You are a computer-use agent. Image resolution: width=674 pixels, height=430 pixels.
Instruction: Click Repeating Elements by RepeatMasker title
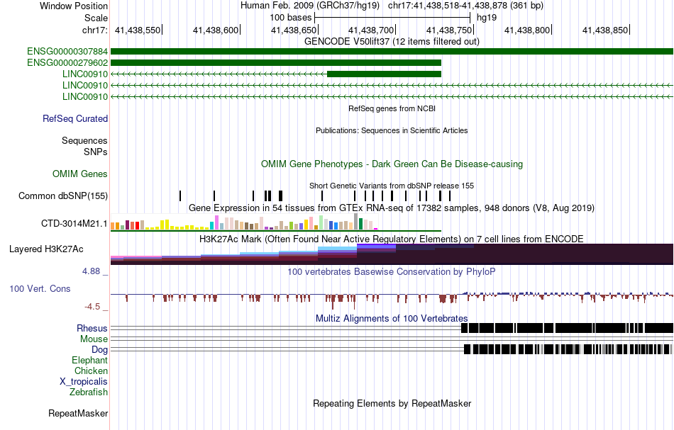point(392,403)
